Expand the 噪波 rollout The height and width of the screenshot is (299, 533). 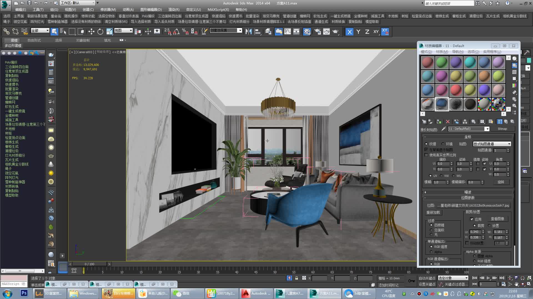point(468,192)
